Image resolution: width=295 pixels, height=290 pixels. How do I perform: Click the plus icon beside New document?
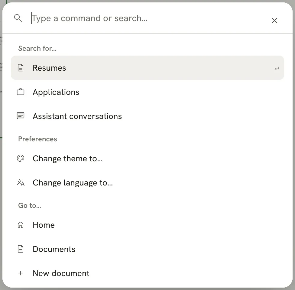click(21, 273)
